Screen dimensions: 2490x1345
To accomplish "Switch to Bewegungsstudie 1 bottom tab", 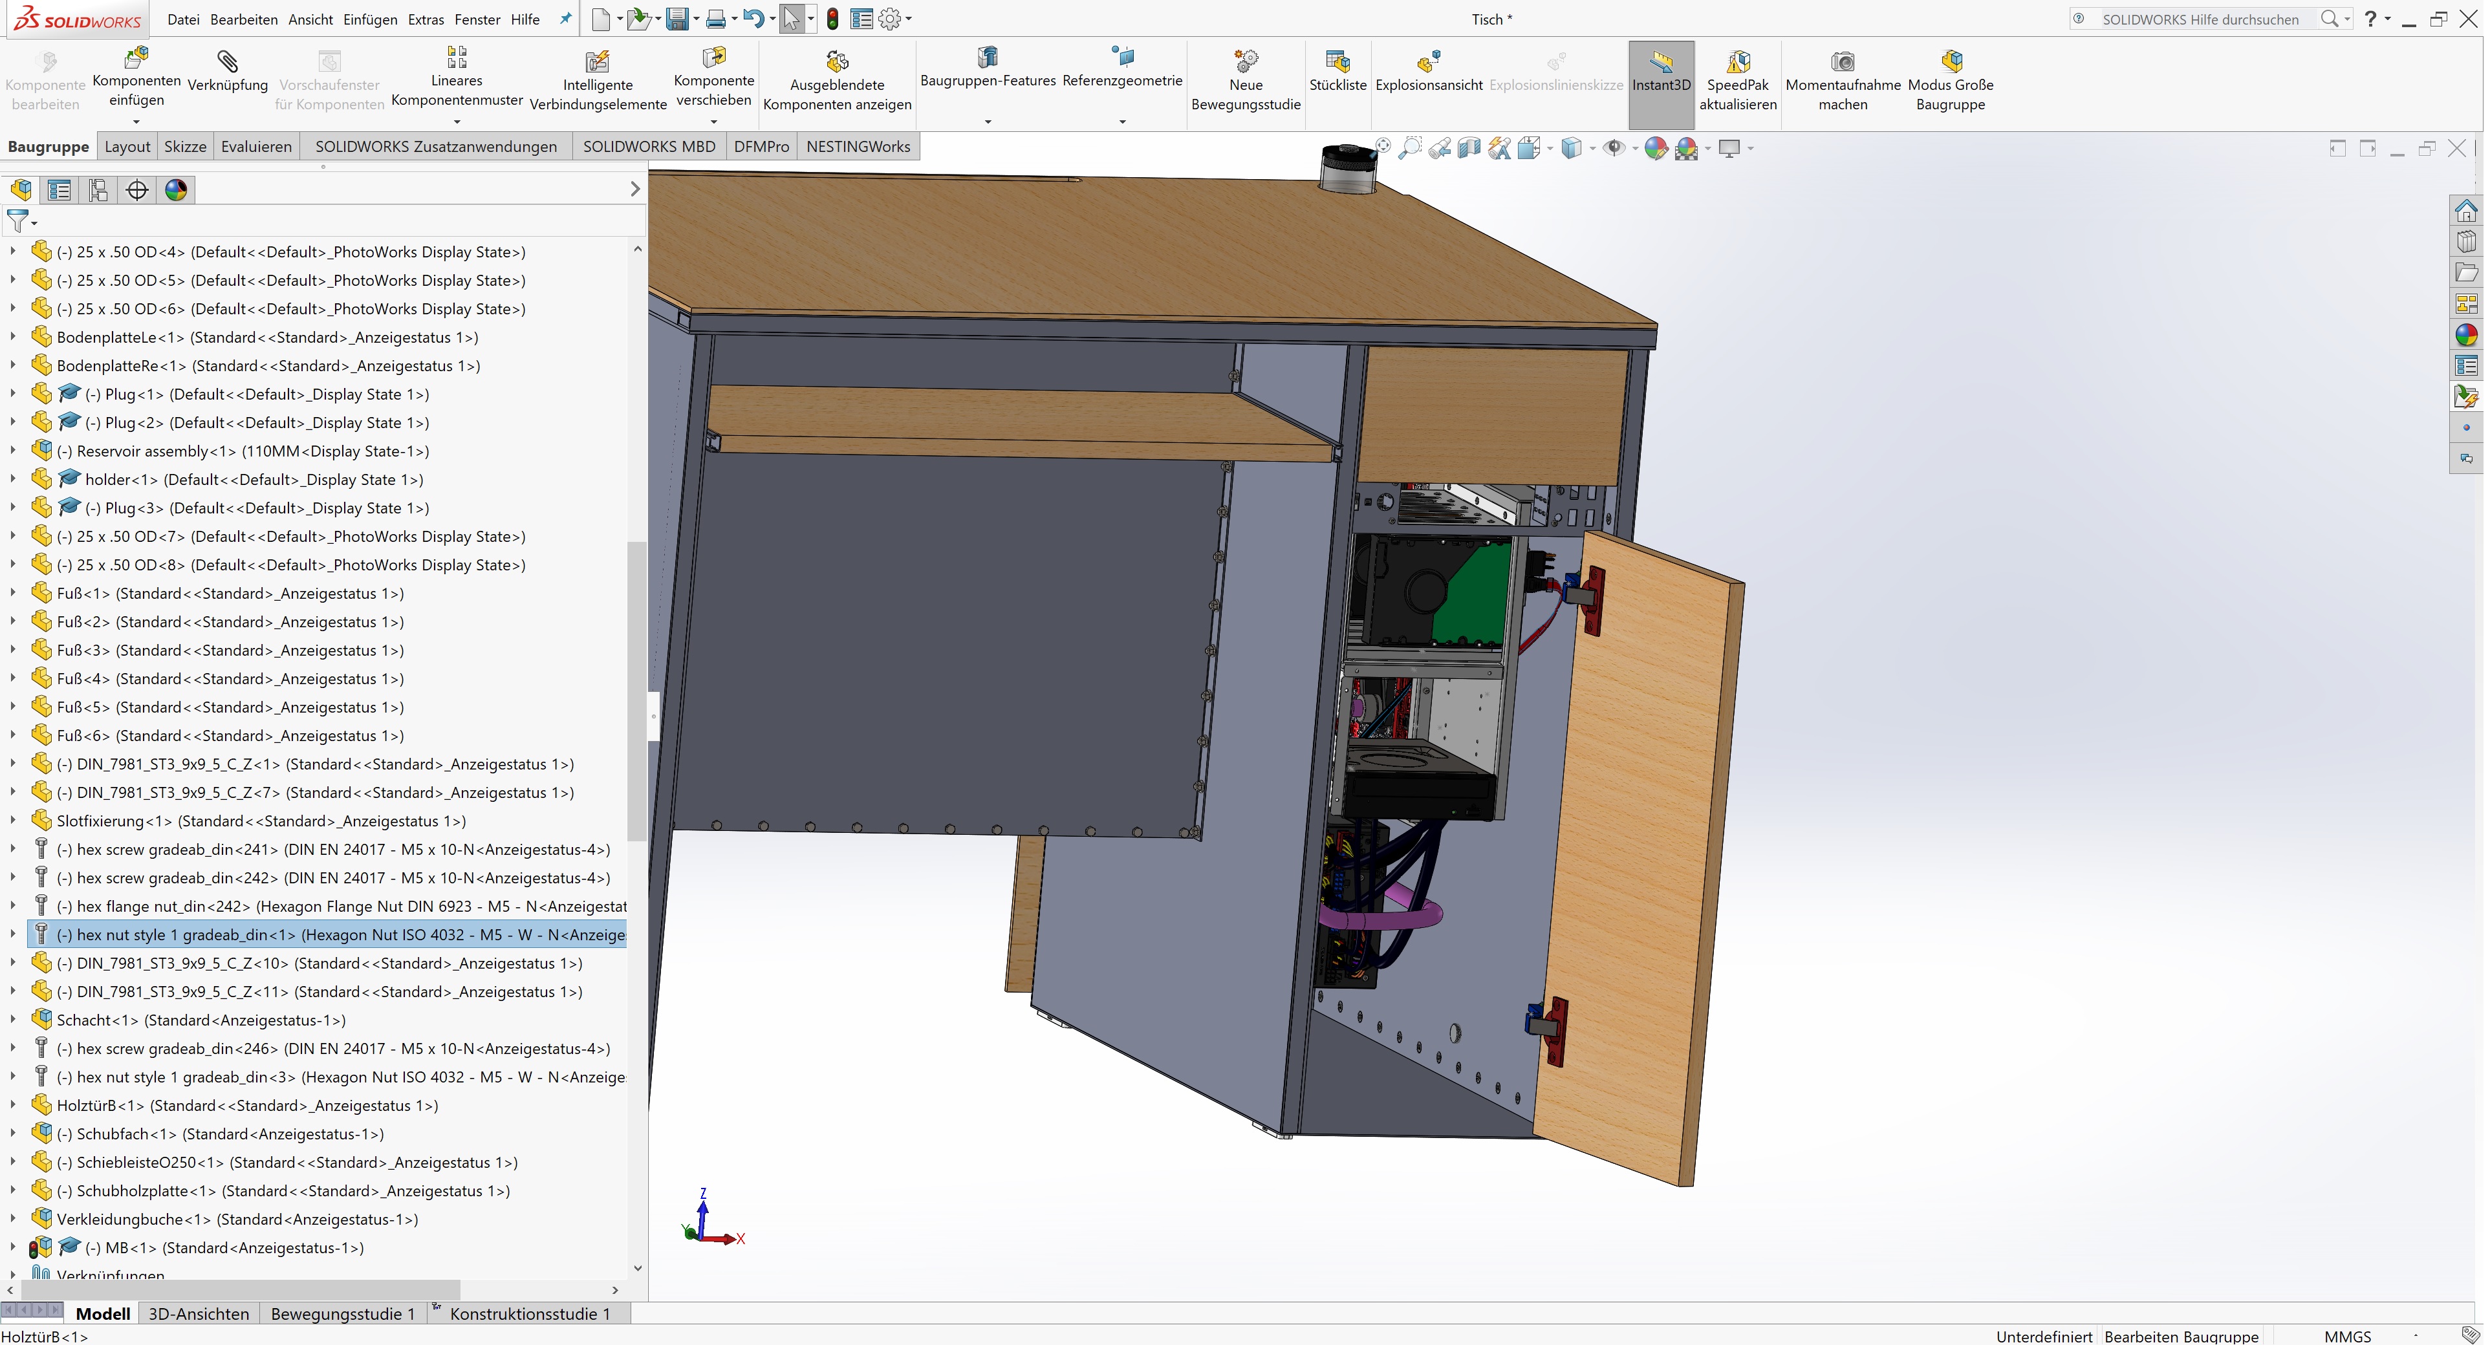I will pos(342,1313).
